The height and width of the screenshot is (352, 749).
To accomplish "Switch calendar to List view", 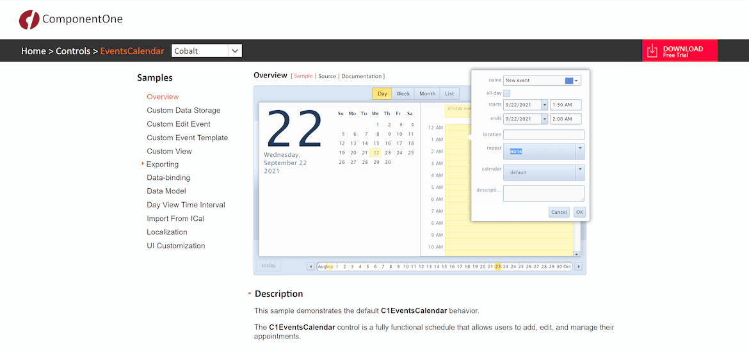I will coord(449,93).
